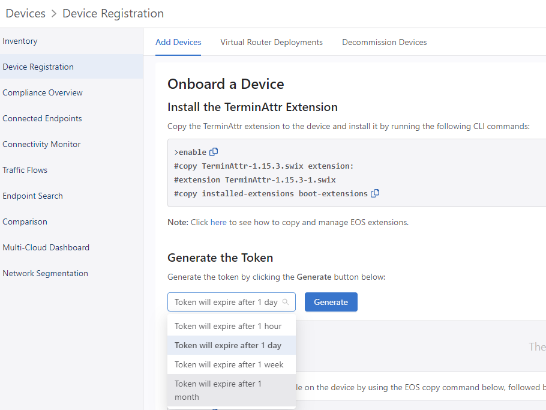This screenshot has width=546, height=410.
Task: Pick Token will expire after 1 week
Action: [229, 364]
